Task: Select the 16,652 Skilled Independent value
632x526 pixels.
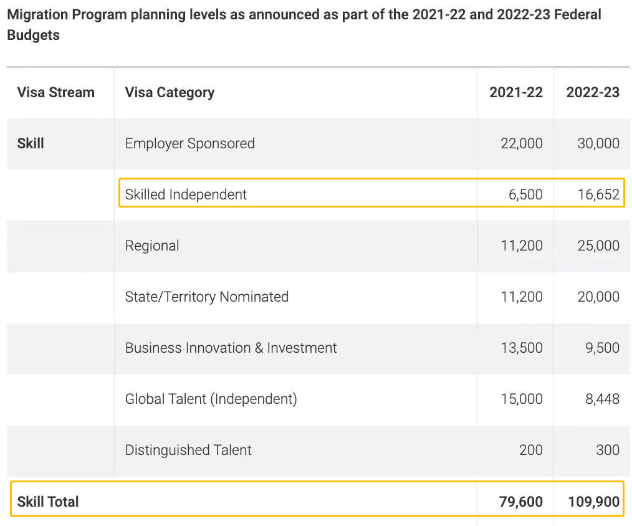Action: click(598, 195)
